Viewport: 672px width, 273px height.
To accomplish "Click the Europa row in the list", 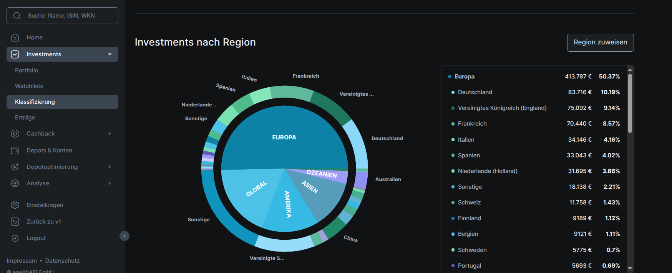I will (x=534, y=77).
